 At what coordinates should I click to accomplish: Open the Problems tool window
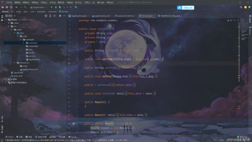click(20, 137)
